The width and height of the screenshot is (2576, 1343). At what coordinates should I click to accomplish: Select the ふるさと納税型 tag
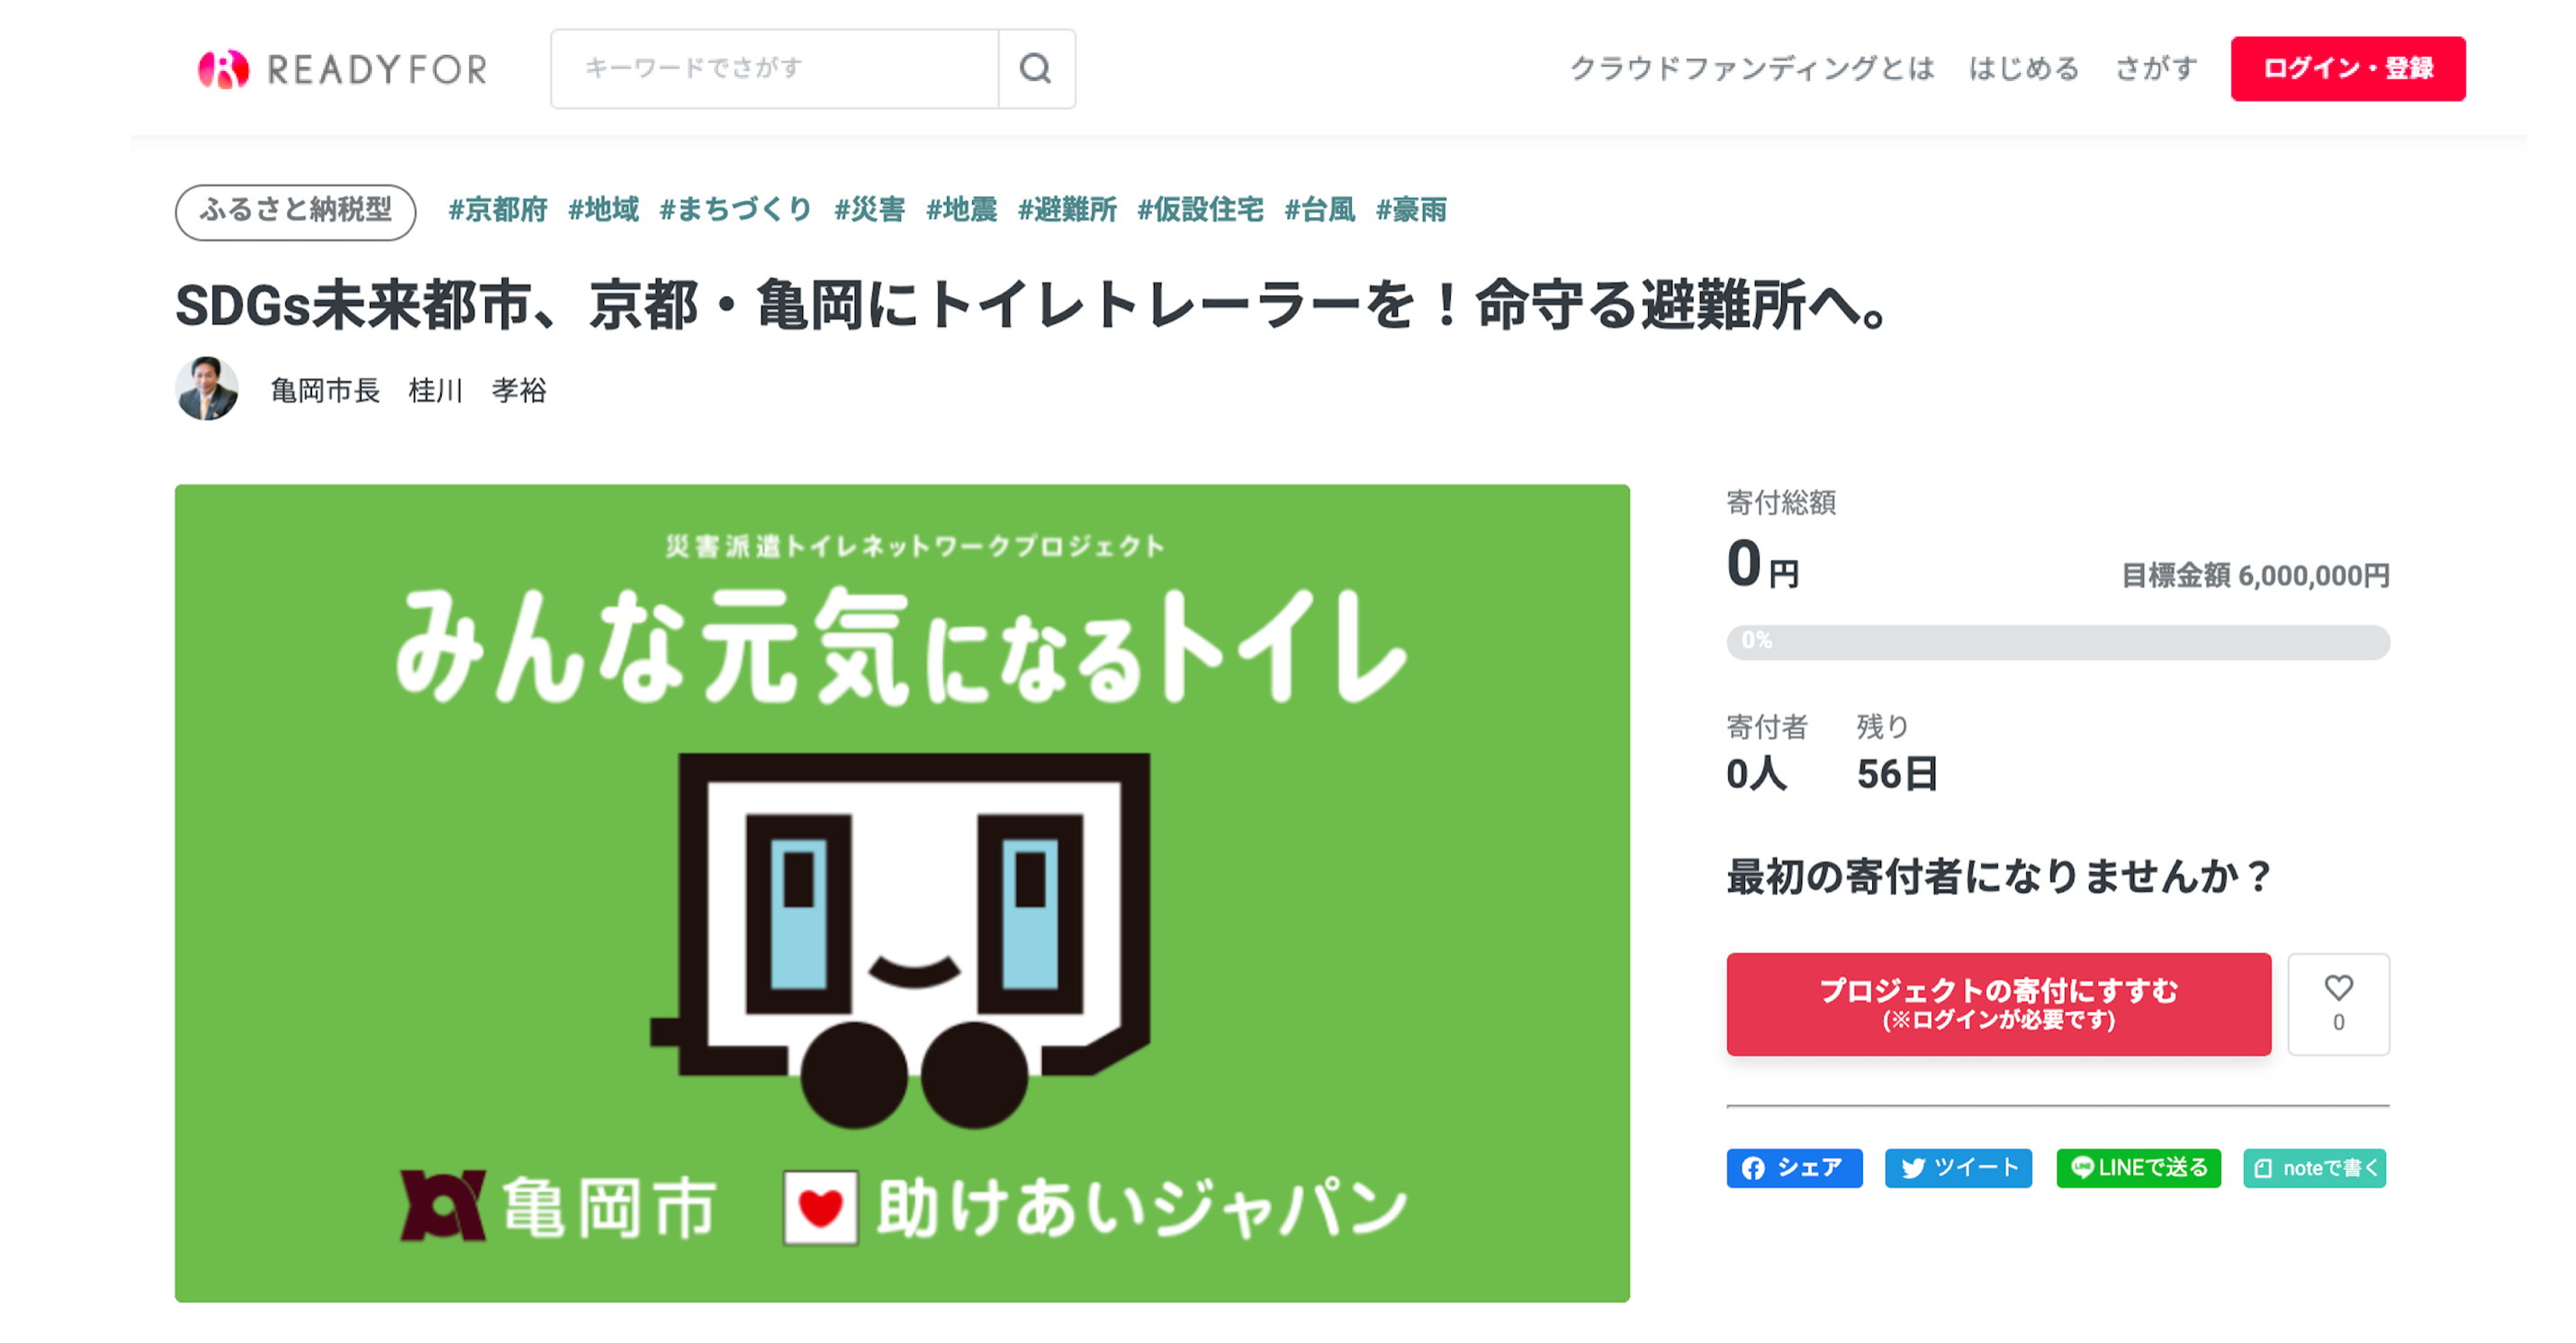click(x=295, y=211)
